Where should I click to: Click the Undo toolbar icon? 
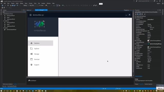17,5
